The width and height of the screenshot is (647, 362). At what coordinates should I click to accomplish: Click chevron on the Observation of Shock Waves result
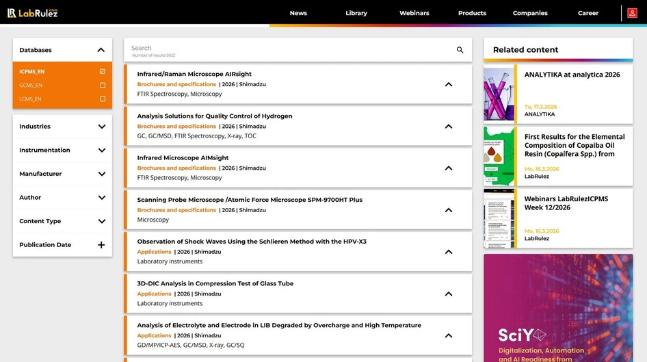pyautogui.click(x=449, y=252)
